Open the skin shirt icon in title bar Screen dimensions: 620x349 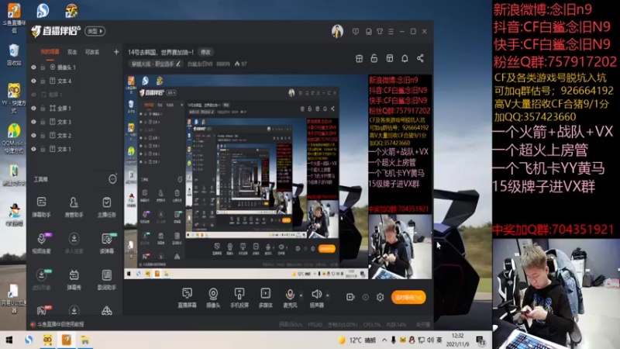380,31
